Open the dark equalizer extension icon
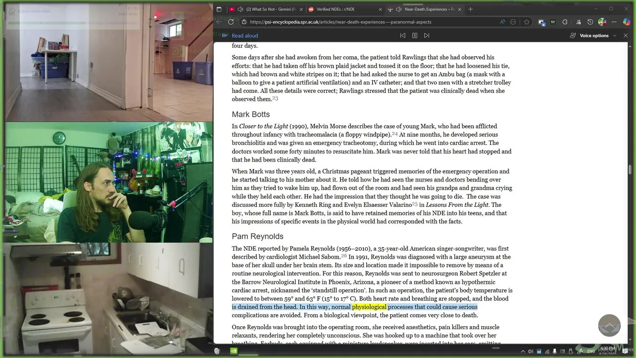The width and height of the screenshot is (636, 358). [553, 22]
